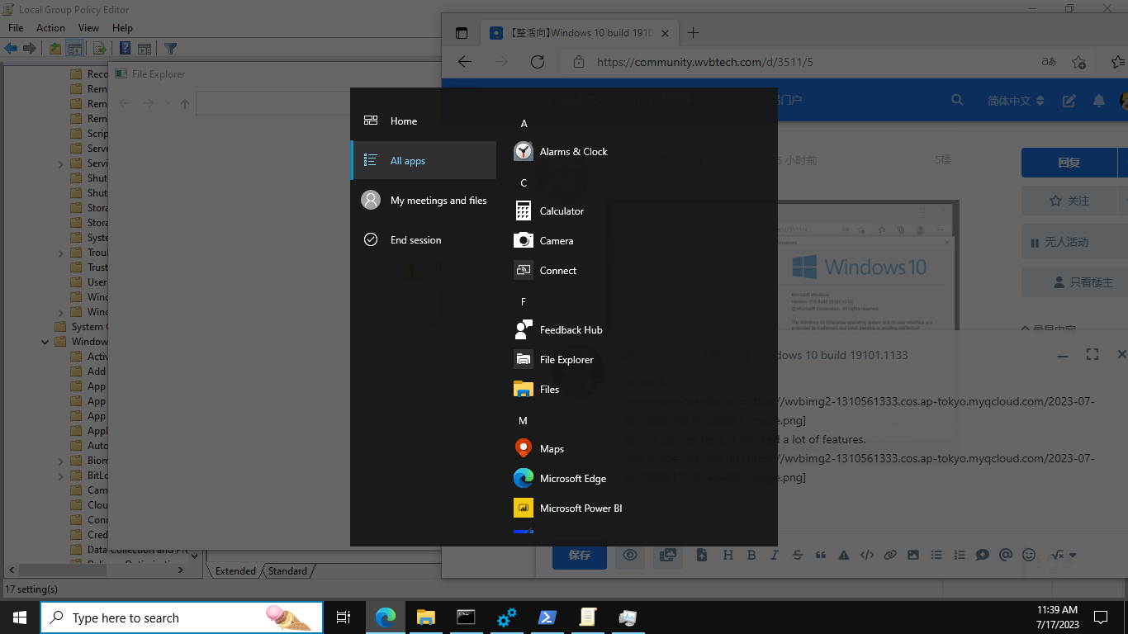The image size is (1128, 634).
Task: Open Windows PowerShell from taskbar
Action: pyautogui.click(x=547, y=617)
